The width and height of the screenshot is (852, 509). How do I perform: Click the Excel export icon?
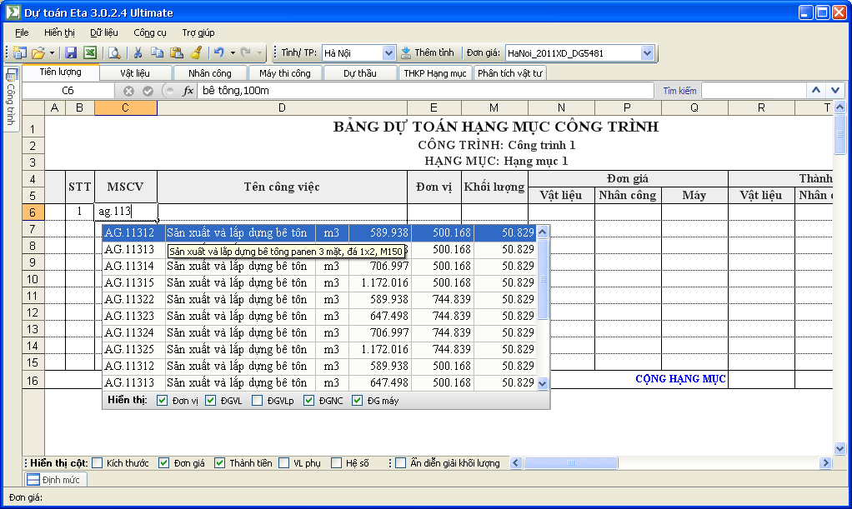pos(90,52)
